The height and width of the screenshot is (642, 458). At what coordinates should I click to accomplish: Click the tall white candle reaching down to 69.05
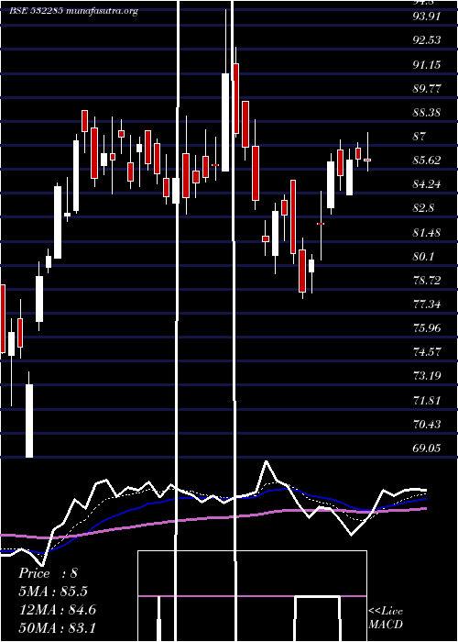29,420
